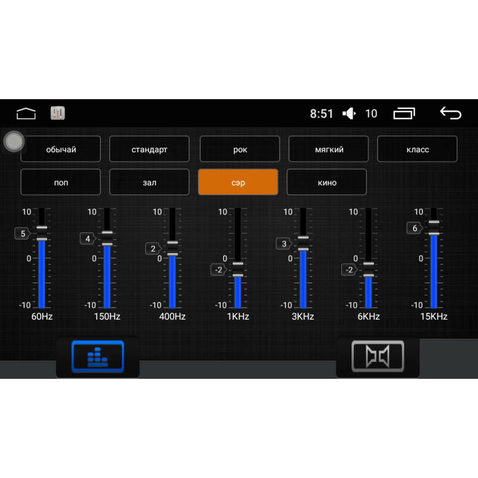Viewport: 478px width, 478px height.
Task: Tap the back arrow icon
Action: coord(451,113)
